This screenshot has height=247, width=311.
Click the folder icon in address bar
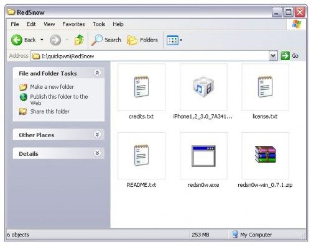[x=36, y=56]
